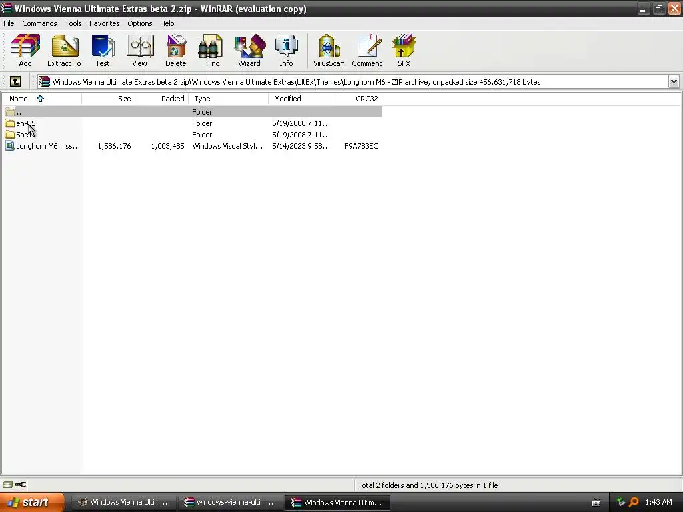
Task: Sort by the Type column header
Action: coord(229,99)
